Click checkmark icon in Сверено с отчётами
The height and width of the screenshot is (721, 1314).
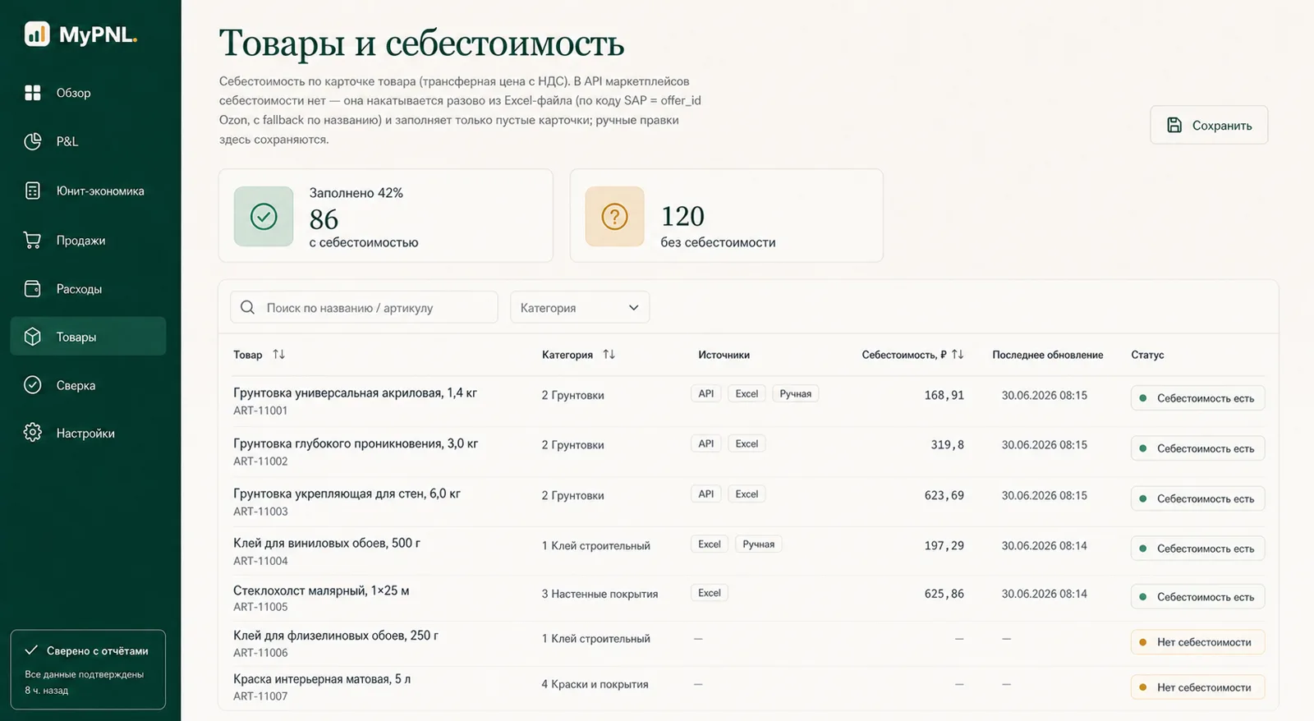(x=31, y=650)
